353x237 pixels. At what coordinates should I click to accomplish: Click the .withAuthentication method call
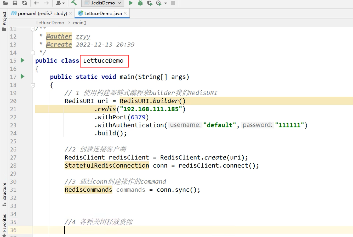pos(131,125)
